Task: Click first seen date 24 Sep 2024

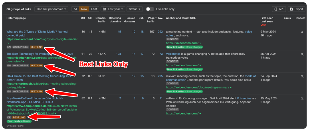Action: (269, 76)
